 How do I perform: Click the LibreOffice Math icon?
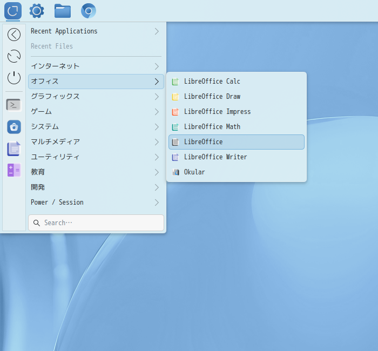click(x=175, y=127)
